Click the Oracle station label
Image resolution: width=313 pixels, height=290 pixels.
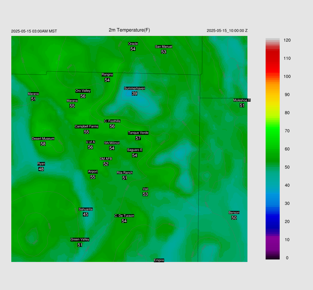click(x=133, y=44)
